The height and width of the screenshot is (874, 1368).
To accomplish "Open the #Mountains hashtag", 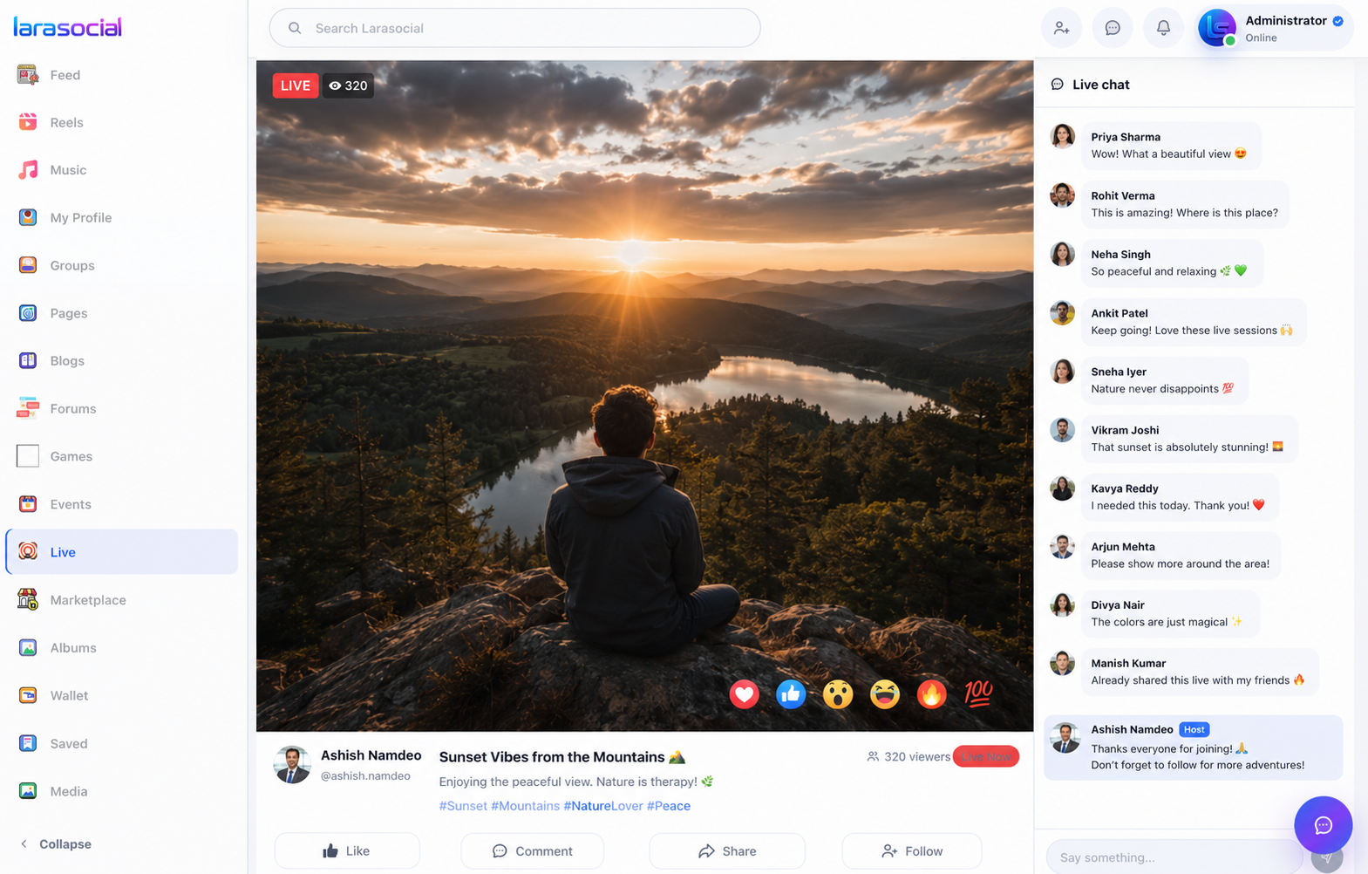I will (x=525, y=806).
